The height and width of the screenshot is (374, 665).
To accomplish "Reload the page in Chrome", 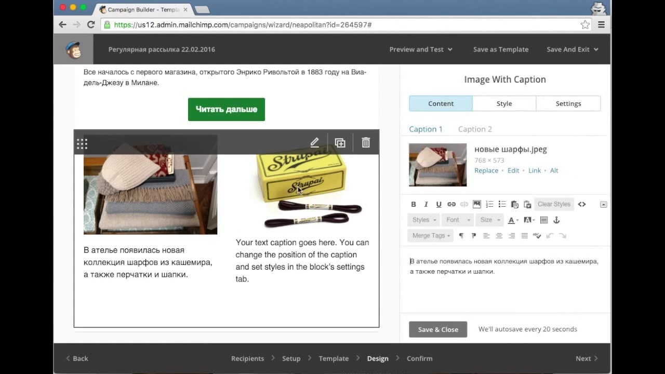I will (x=91, y=24).
